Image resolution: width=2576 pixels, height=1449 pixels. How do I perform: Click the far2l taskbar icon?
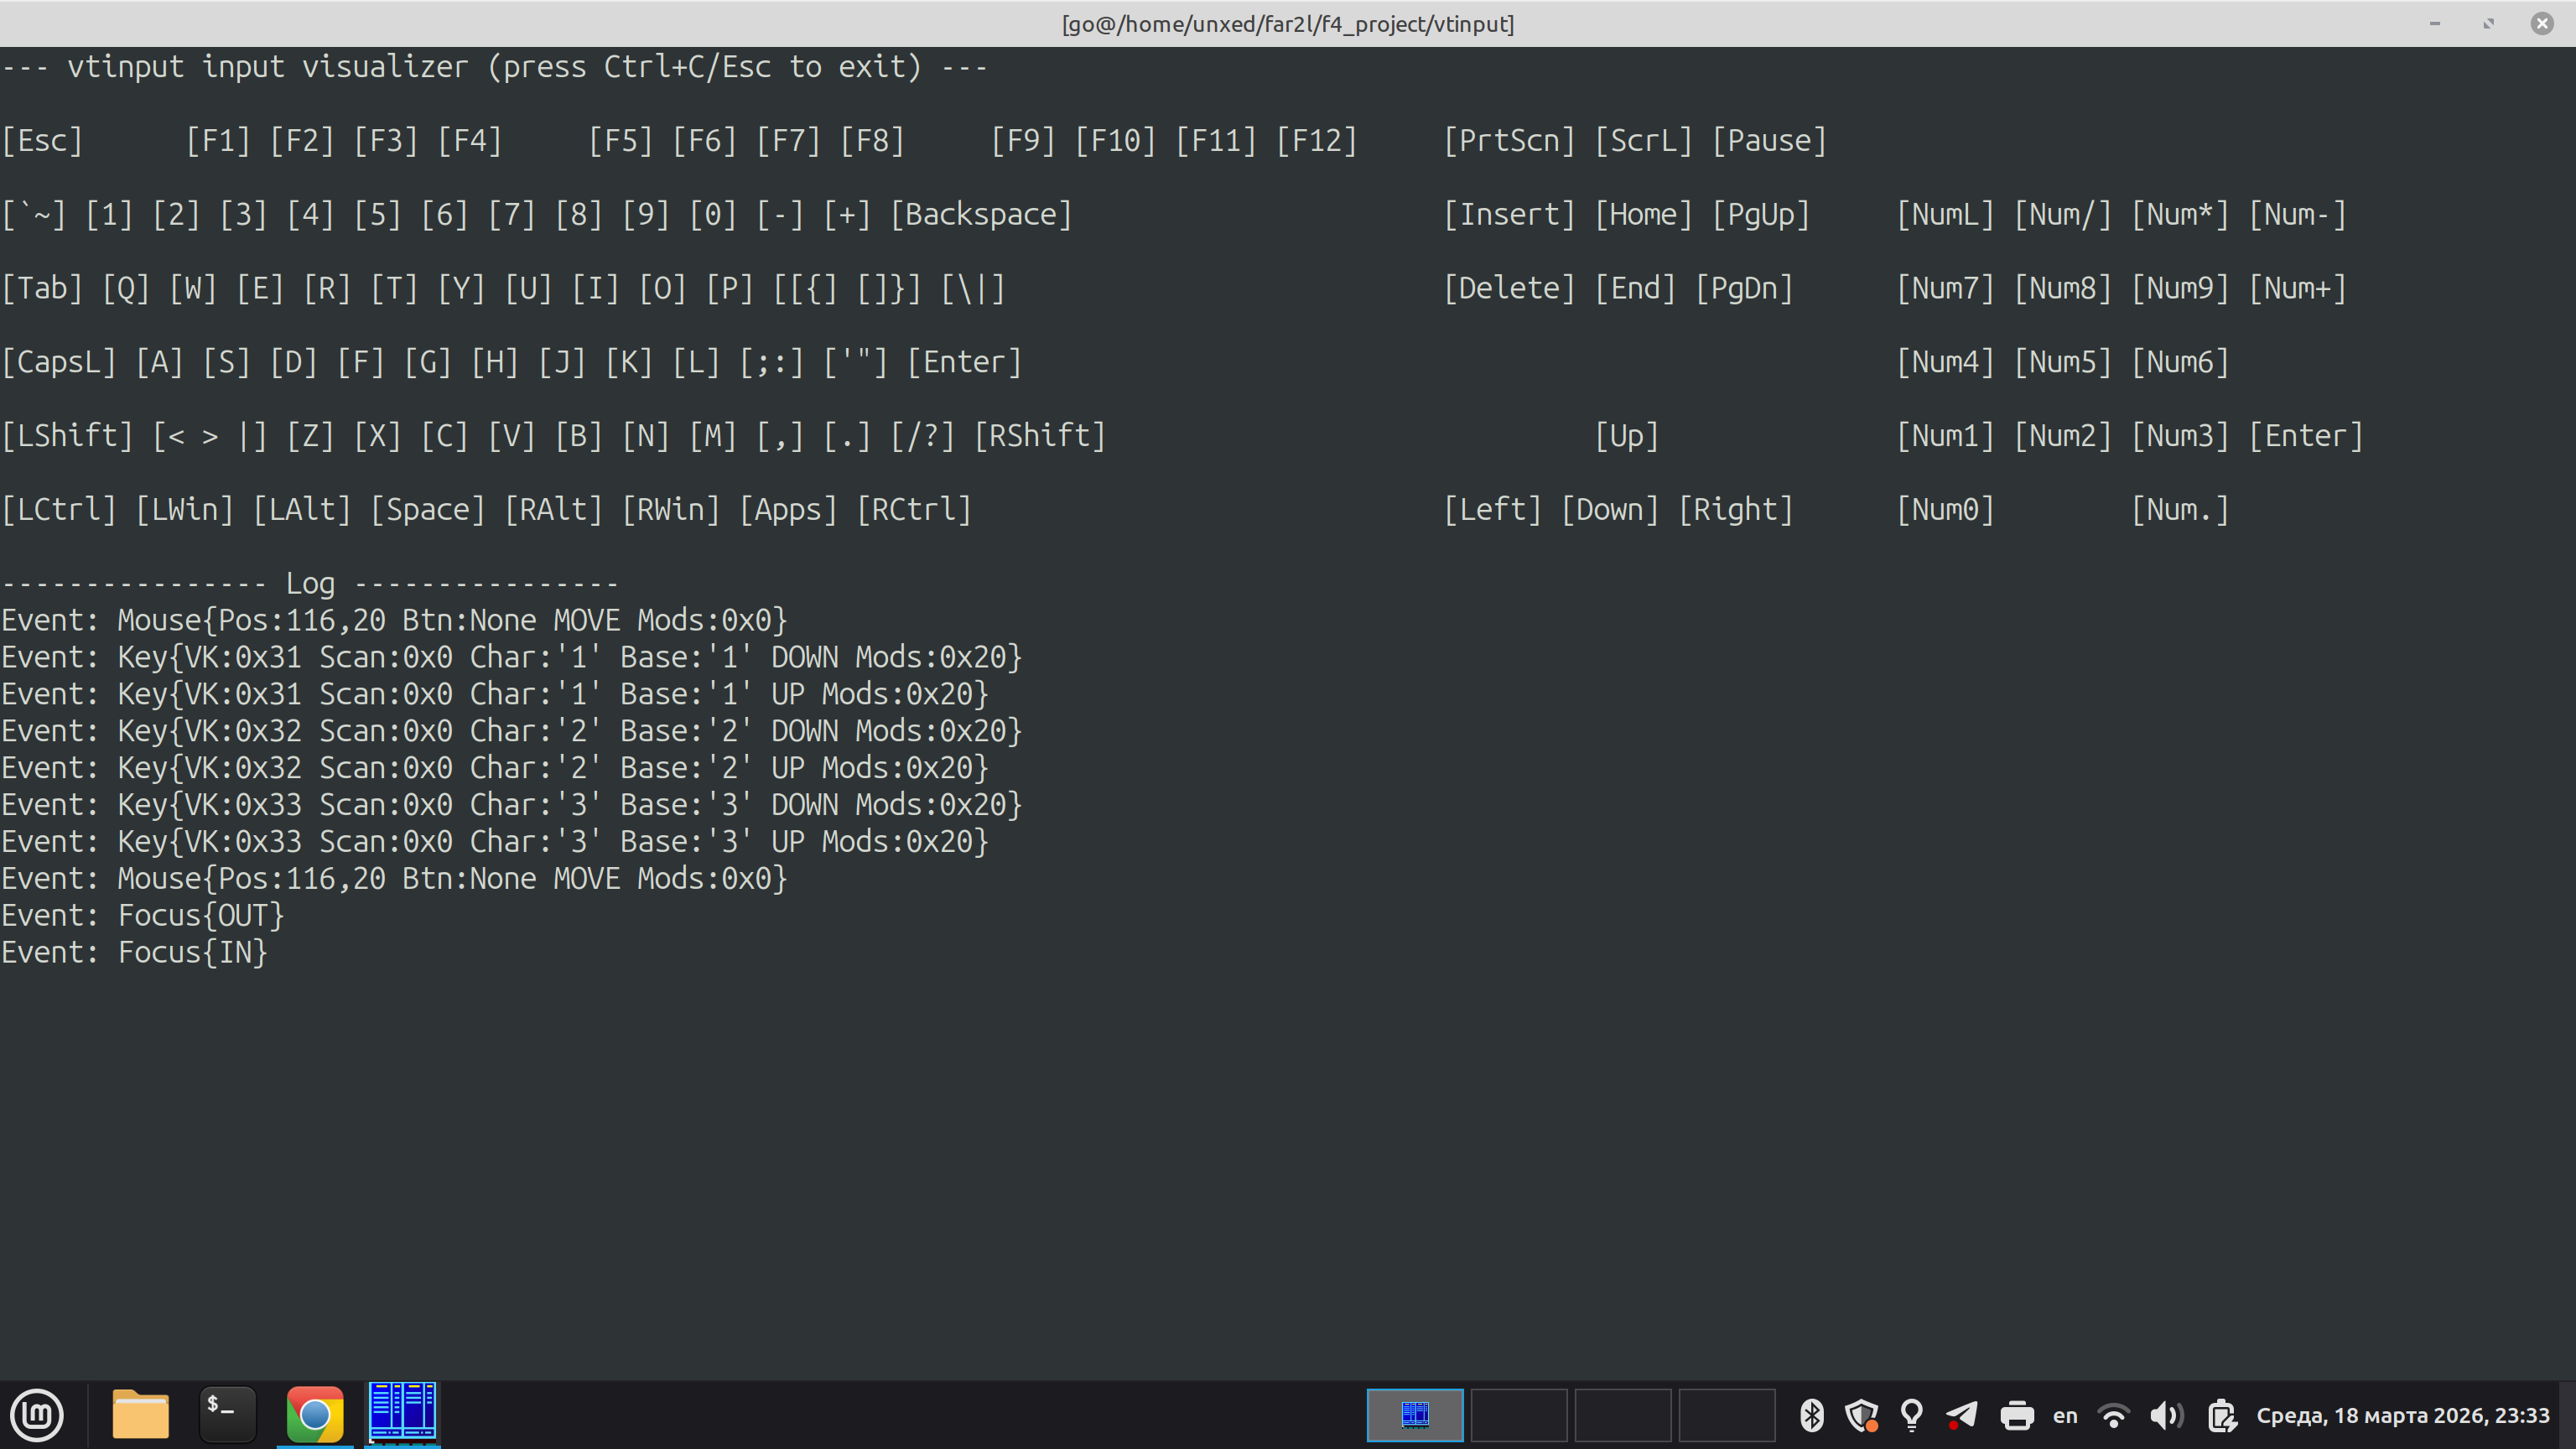tap(402, 1413)
